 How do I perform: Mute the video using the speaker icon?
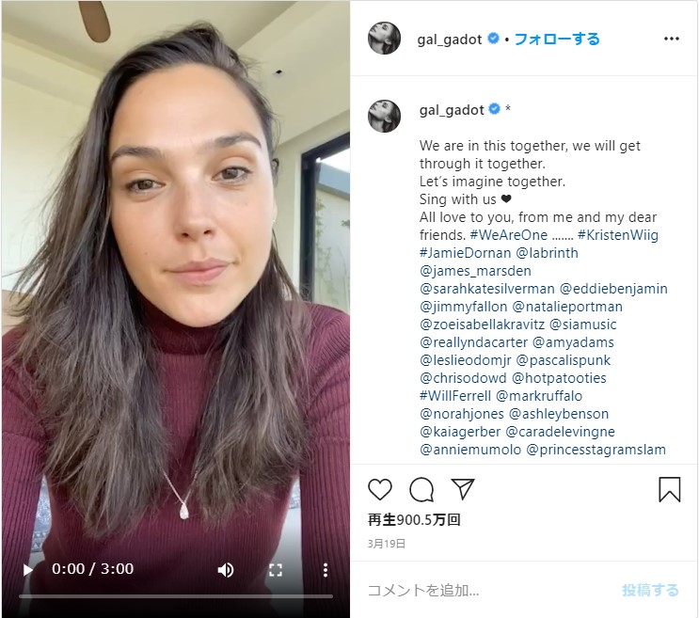tap(226, 569)
